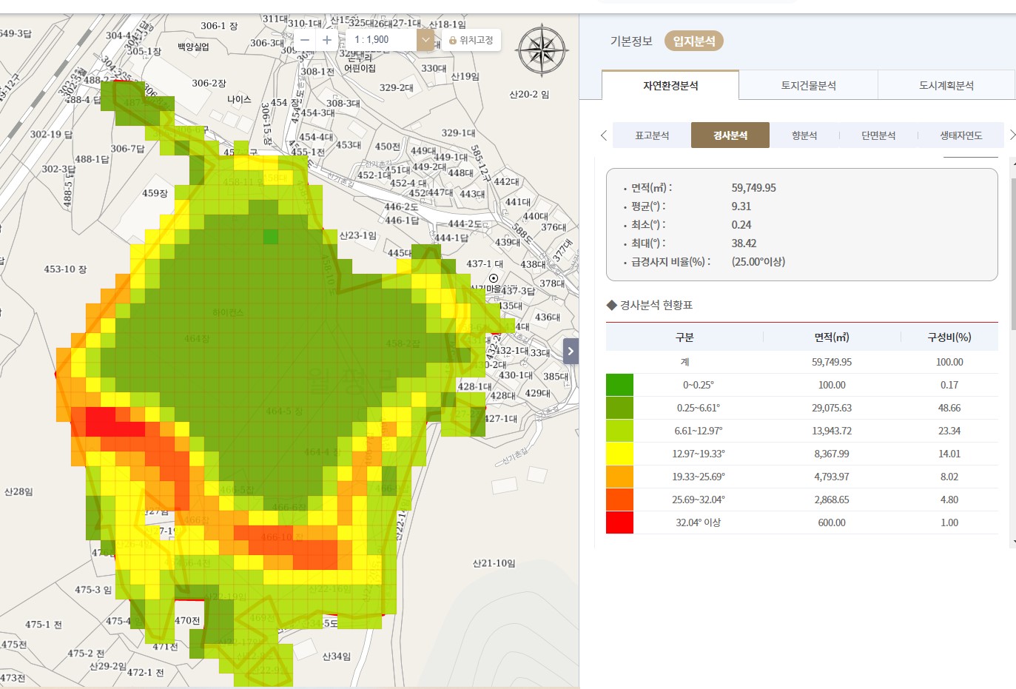Image resolution: width=1016 pixels, height=689 pixels.
Task: Click the 32.04° 이상 red swatch
Action: pyautogui.click(x=619, y=522)
